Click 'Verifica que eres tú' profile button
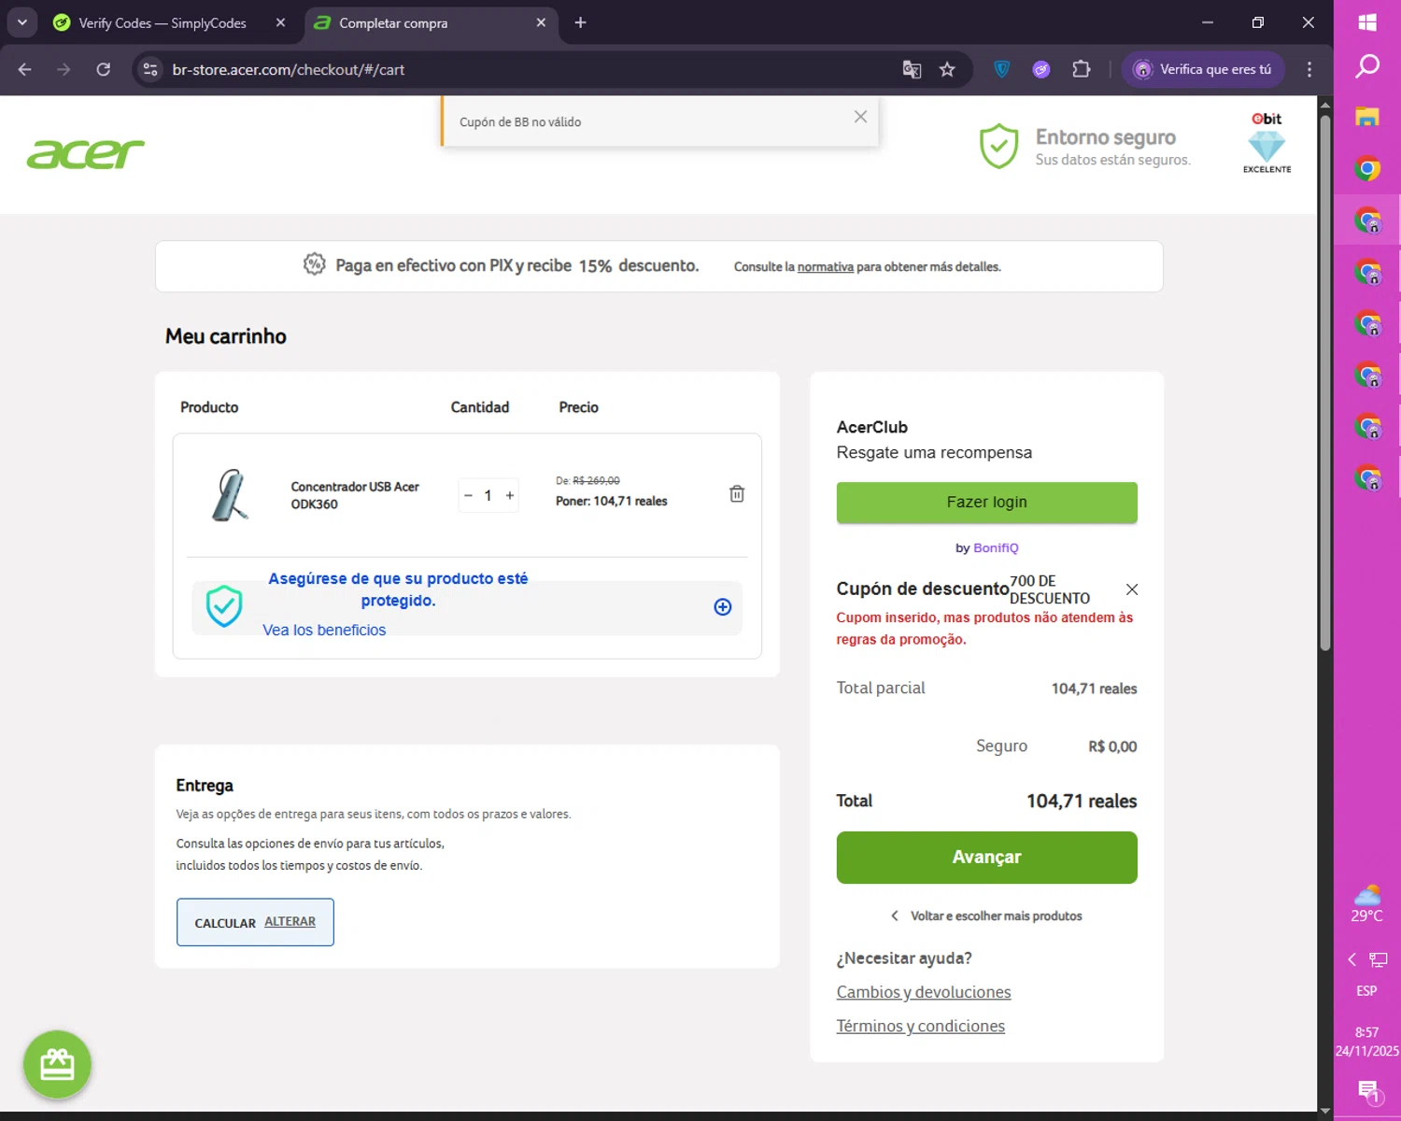Viewport: 1401px width, 1121px height. (x=1203, y=70)
